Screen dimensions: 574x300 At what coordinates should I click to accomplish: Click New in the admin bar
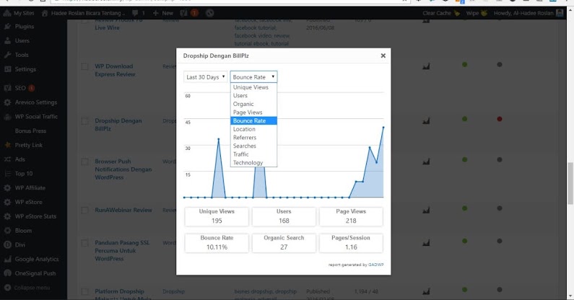163,13
